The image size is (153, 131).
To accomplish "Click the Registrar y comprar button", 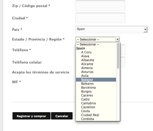I will [x=31, y=116].
